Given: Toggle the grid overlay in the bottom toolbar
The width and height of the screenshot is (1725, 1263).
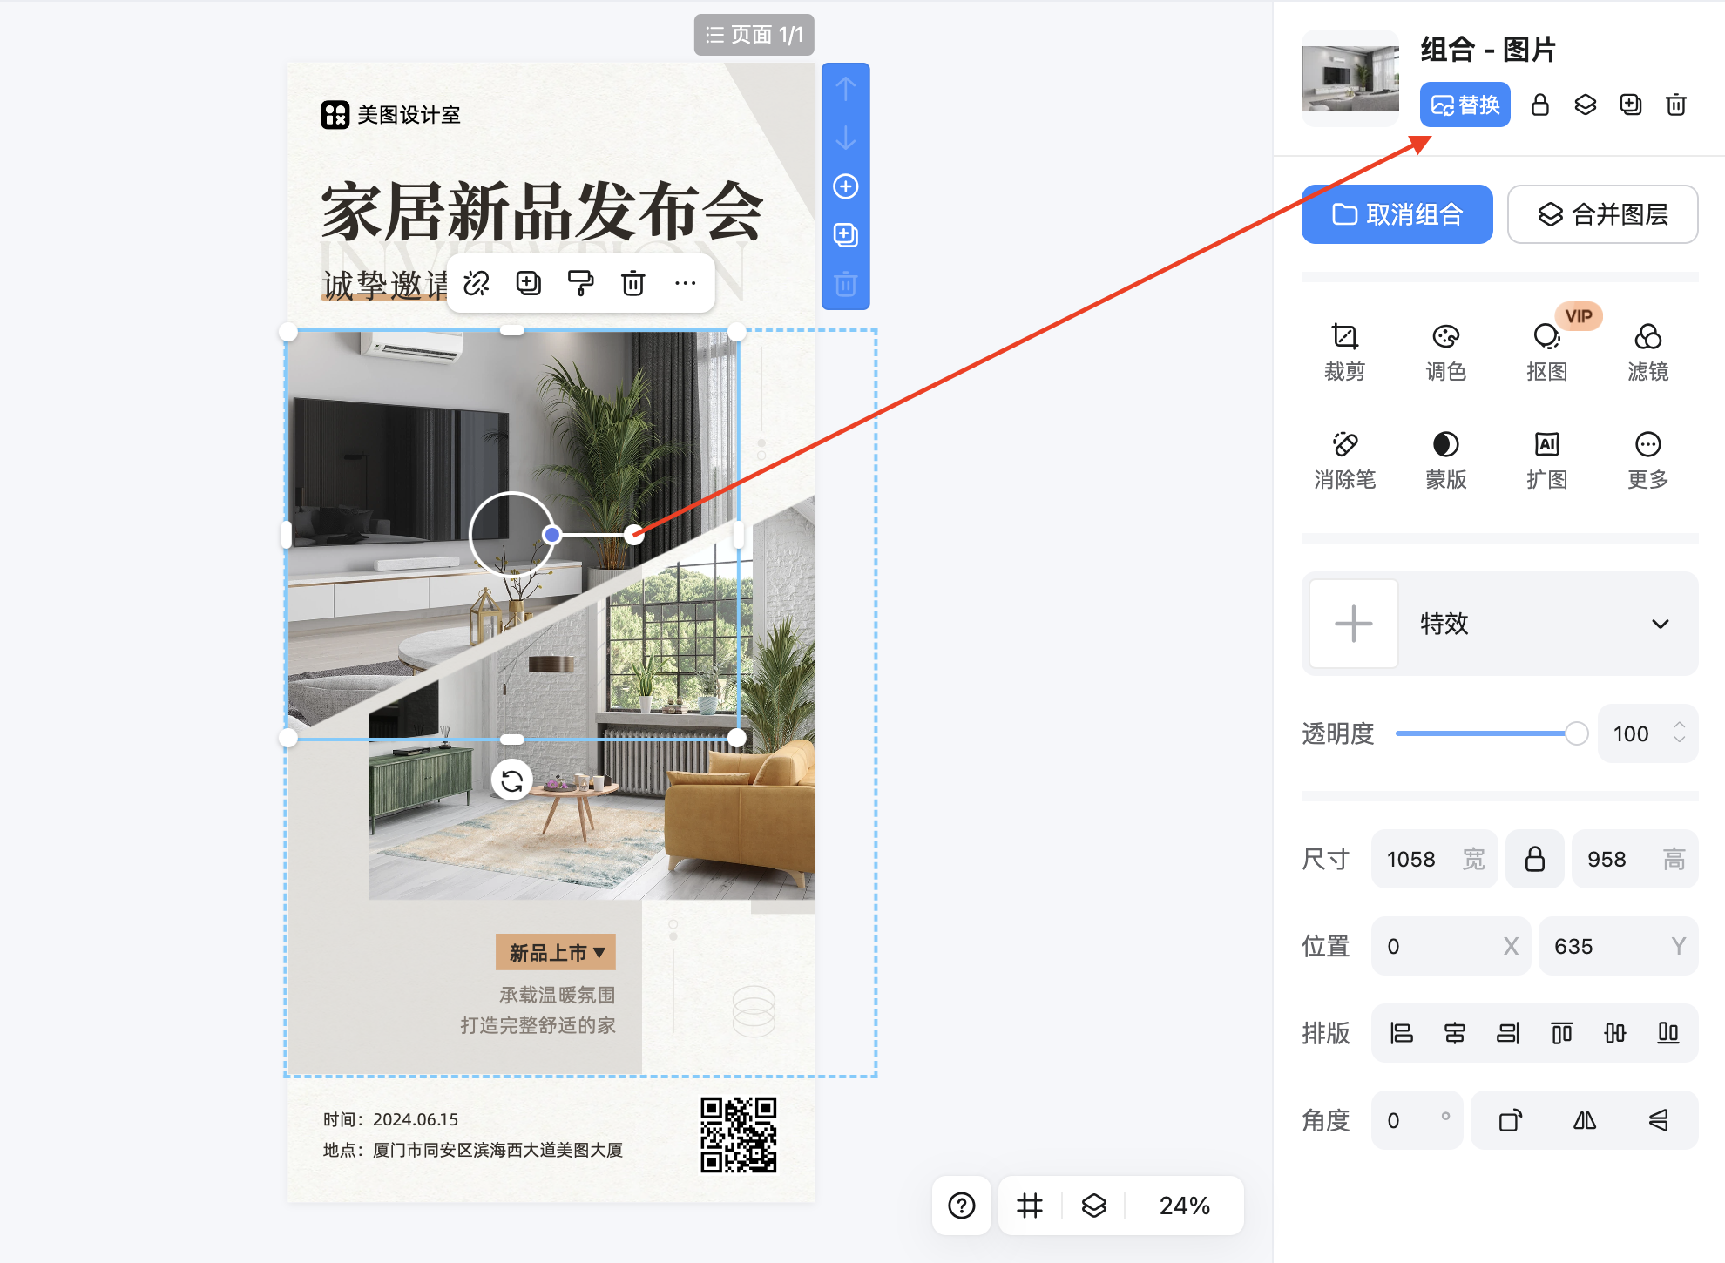Looking at the screenshot, I should click(x=1030, y=1206).
